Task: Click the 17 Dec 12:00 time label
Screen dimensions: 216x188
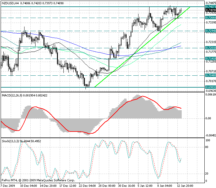Action: click(68, 186)
